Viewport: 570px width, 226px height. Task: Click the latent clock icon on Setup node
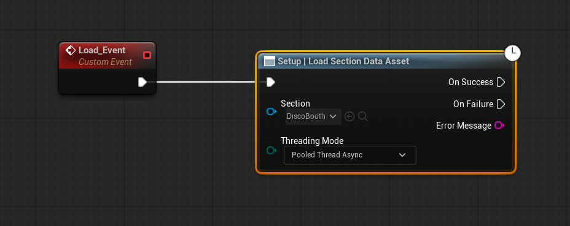pos(512,53)
